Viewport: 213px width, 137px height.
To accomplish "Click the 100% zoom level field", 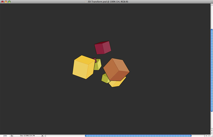I will [x=5, y=136].
